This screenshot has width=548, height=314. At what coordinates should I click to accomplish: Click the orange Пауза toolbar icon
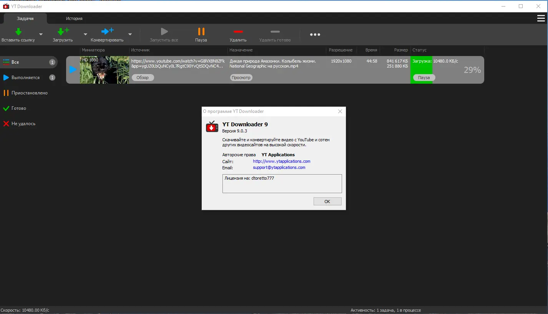[x=201, y=31]
